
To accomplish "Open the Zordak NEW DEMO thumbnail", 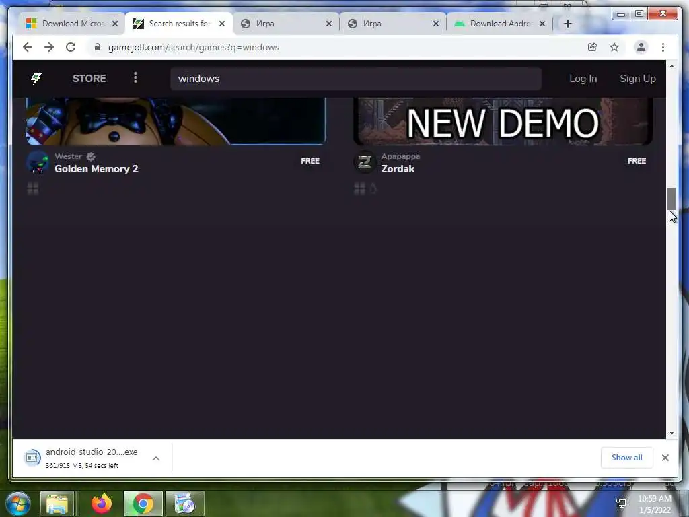I will (x=503, y=121).
